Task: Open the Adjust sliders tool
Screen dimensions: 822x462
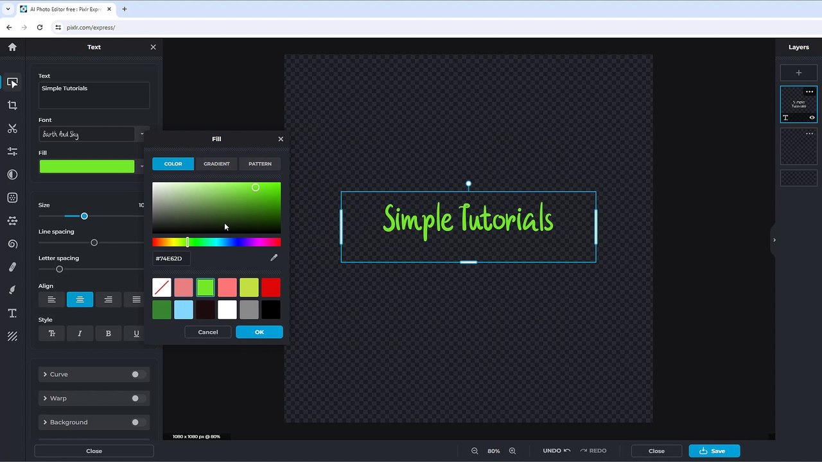Action: [12, 151]
